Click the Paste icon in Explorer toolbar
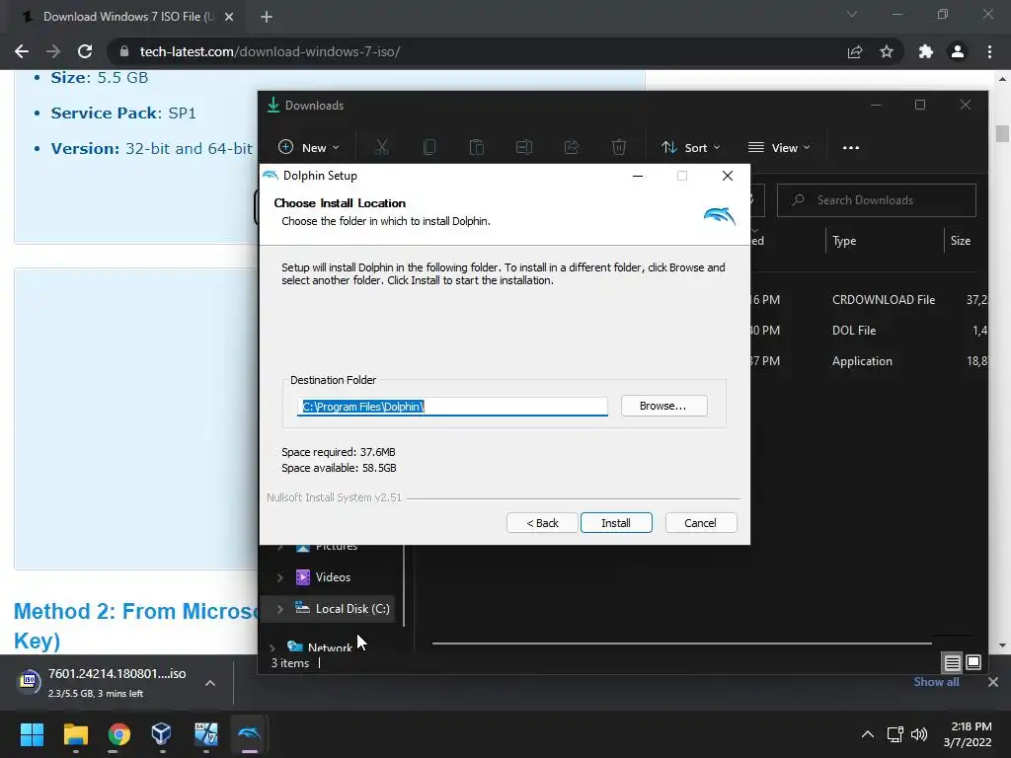The height and width of the screenshot is (758, 1011). click(x=477, y=148)
